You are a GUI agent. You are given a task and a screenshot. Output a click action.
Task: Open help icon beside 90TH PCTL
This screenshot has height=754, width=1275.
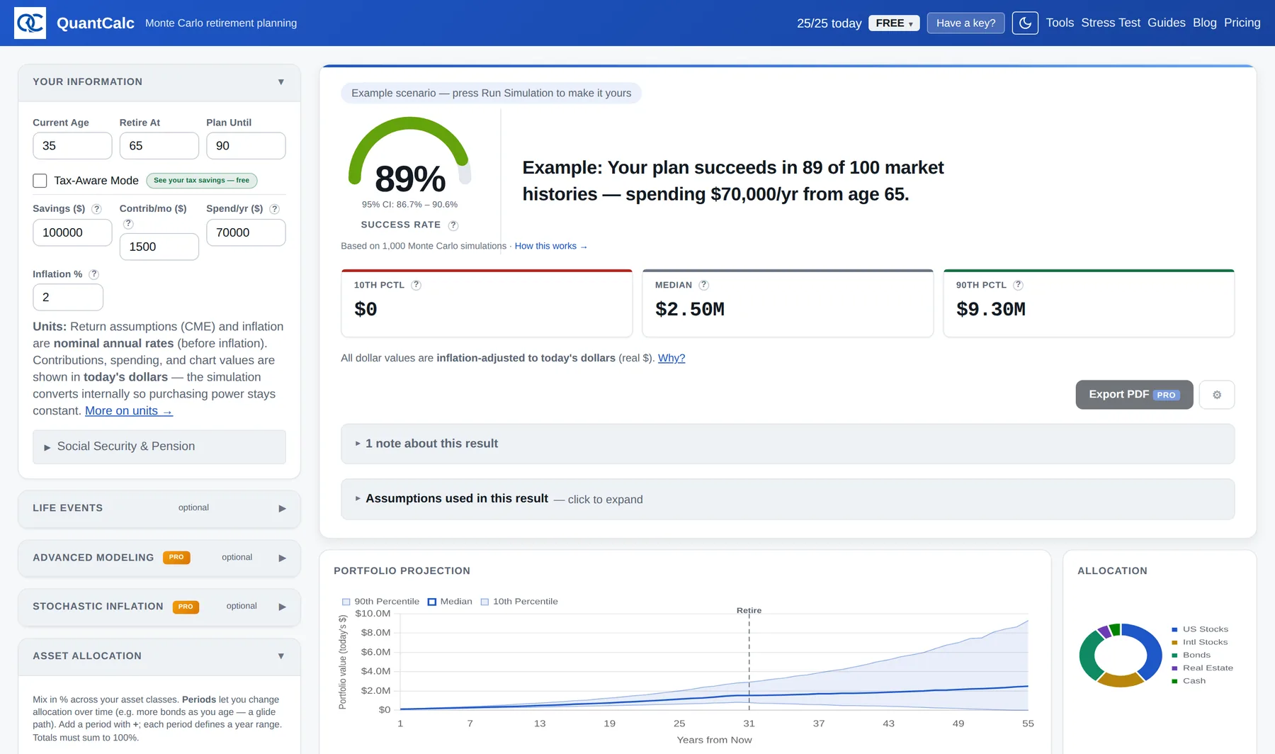point(1018,285)
